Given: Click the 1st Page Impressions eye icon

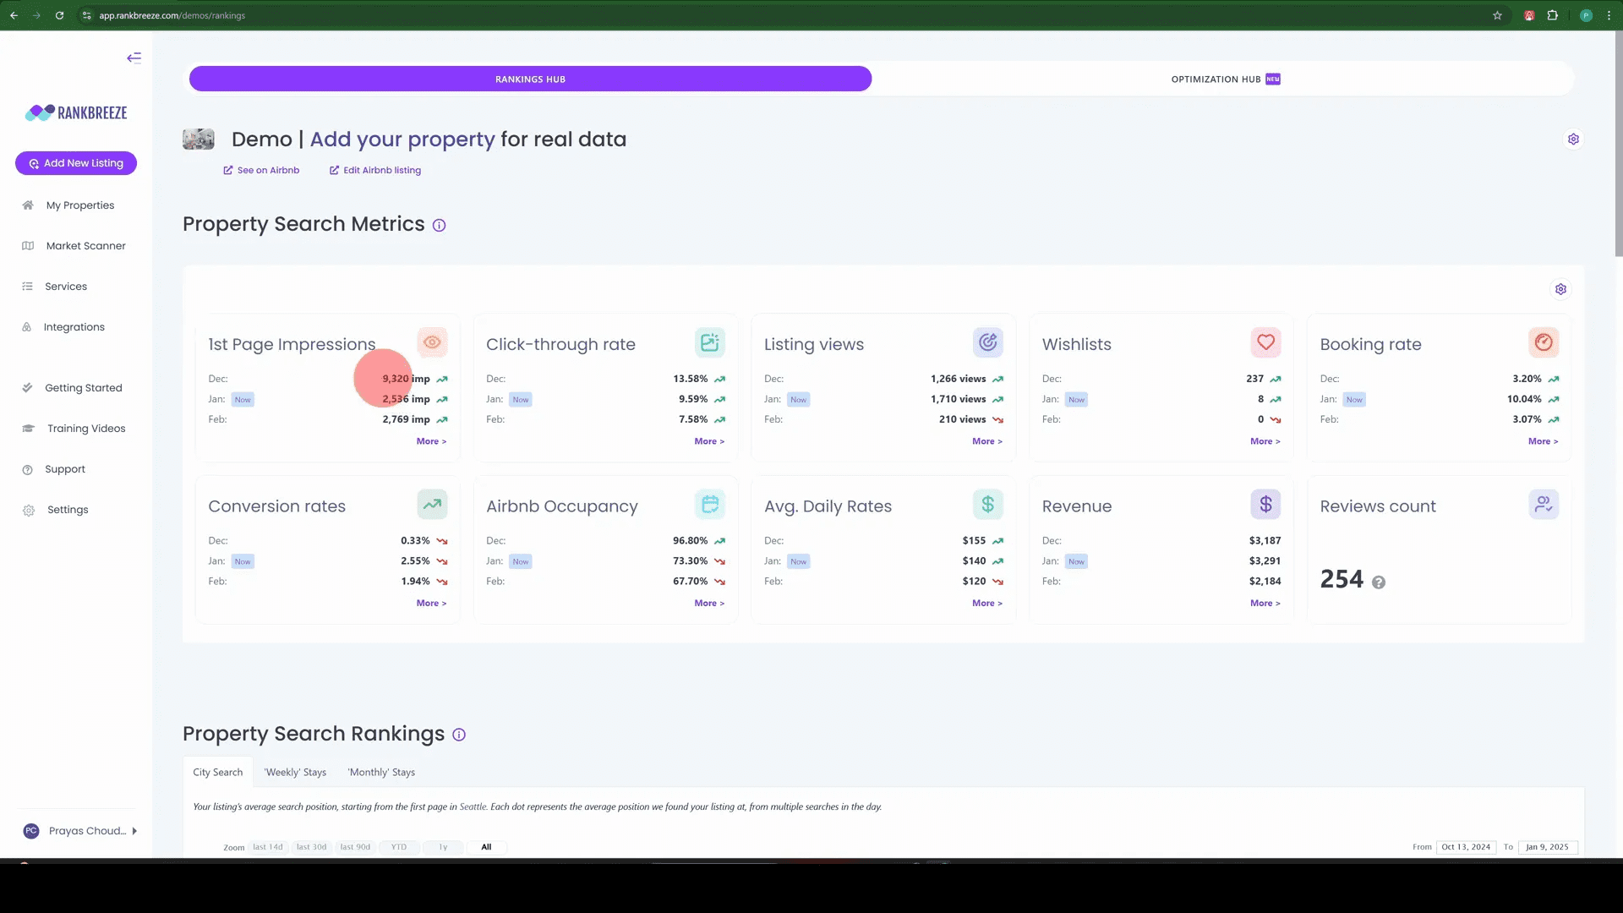Looking at the screenshot, I should (x=432, y=342).
